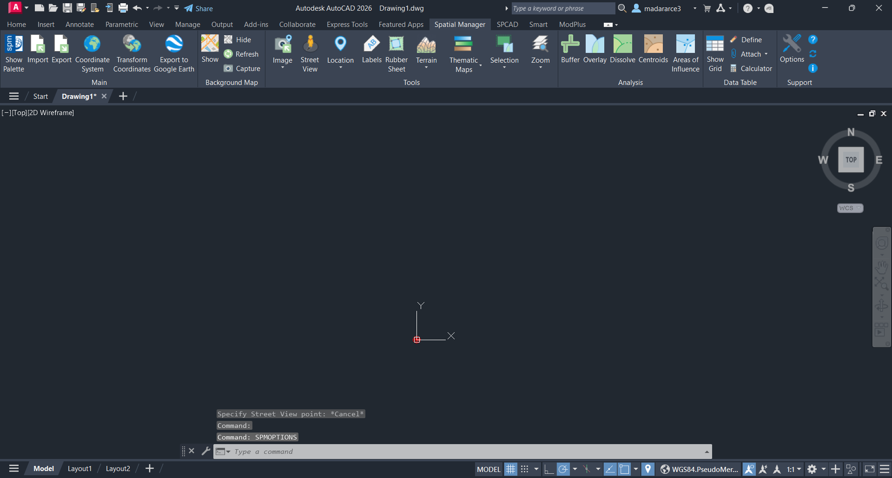Image resolution: width=892 pixels, height=478 pixels.
Task: Go to the Start tab
Action: click(40, 96)
